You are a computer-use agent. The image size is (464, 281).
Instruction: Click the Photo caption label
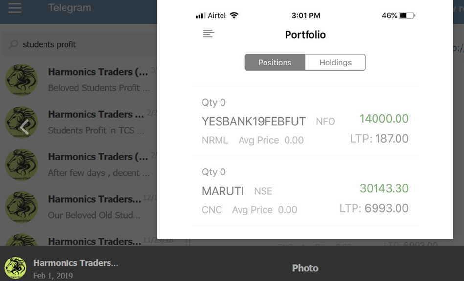tap(306, 268)
